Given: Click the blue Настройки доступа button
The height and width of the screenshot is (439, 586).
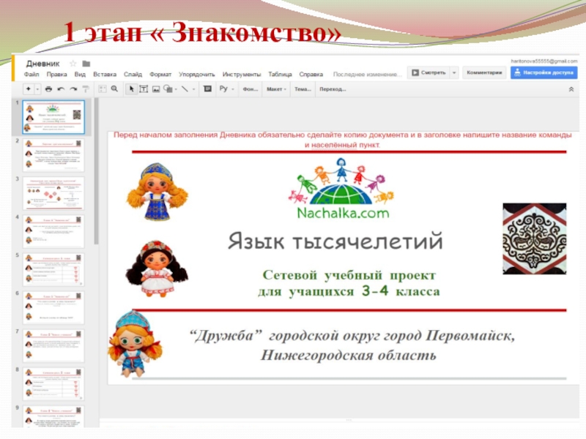Looking at the screenshot, I should click(543, 72).
